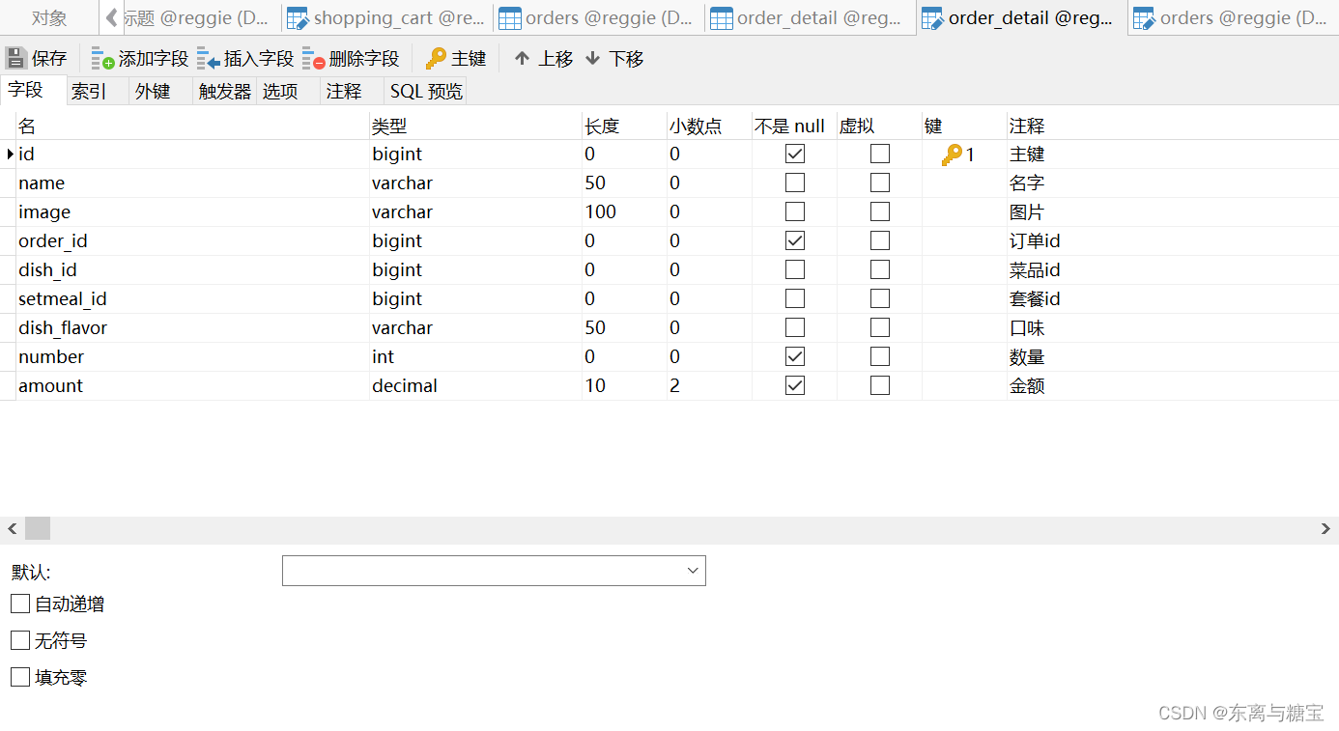1339x731 pixels.
Task: Switch to the shopping_cart @re... tab
Action: [387, 17]
